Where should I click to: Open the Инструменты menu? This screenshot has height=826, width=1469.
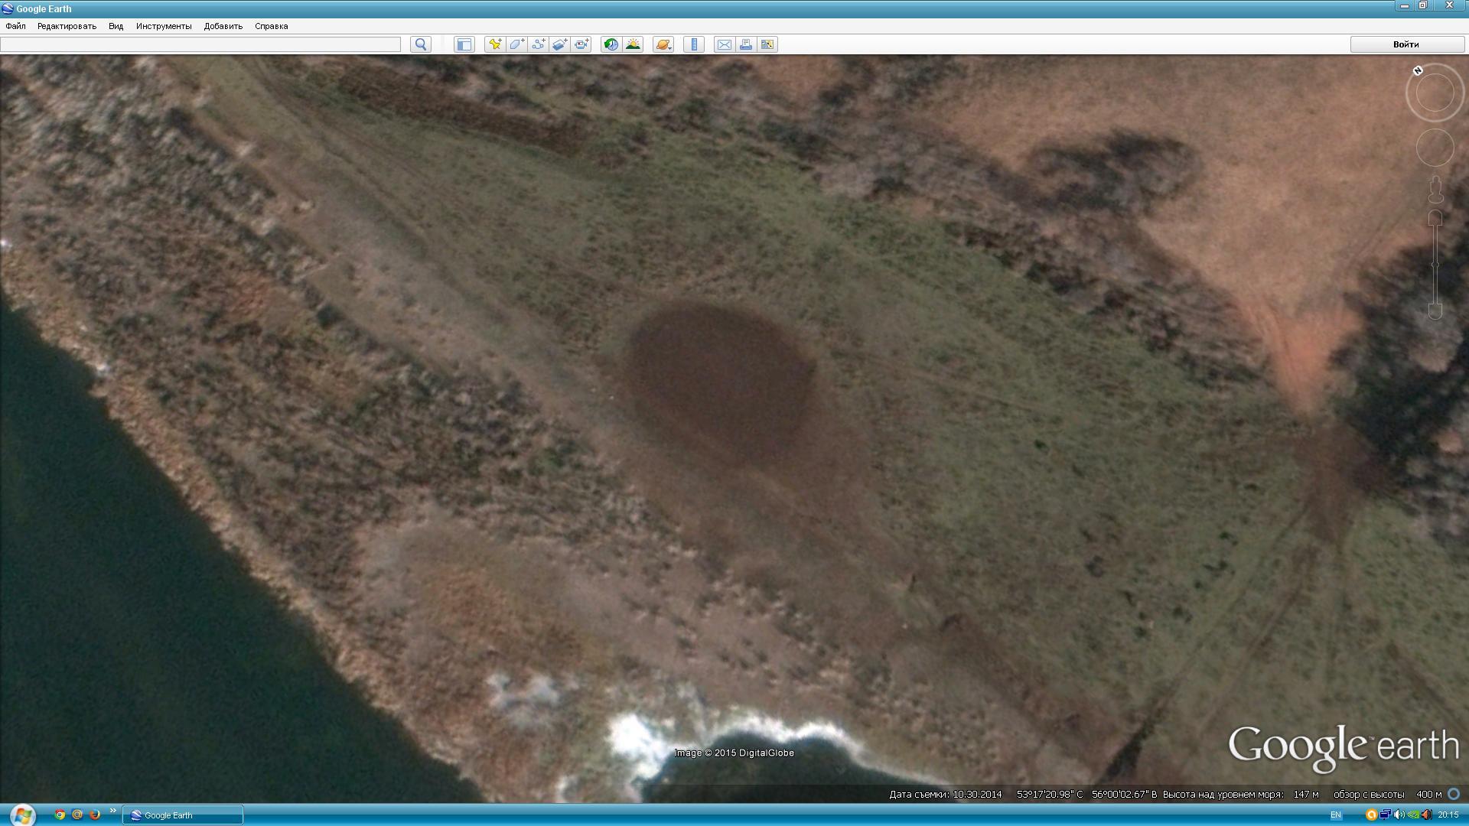pyautogui.click(x=164, y=26)
